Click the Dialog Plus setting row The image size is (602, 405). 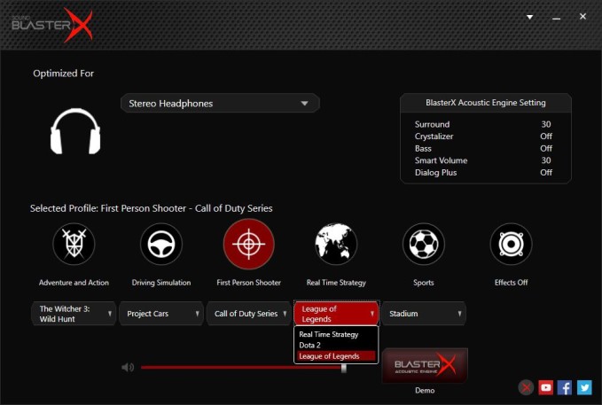click(483, 173)
